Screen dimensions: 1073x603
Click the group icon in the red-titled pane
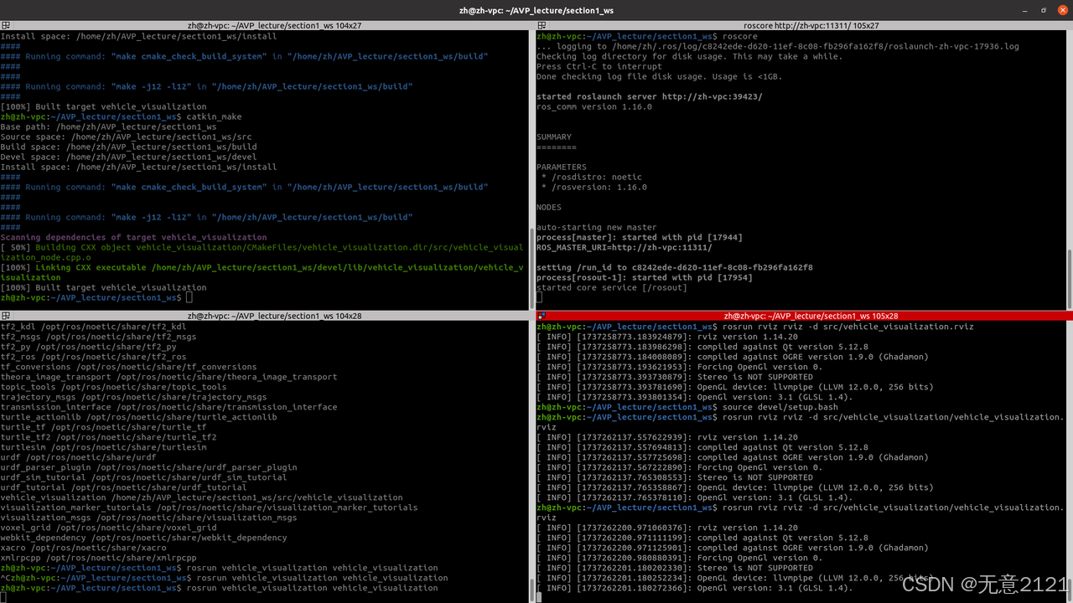pyautogui.click(x=542, y=316)
